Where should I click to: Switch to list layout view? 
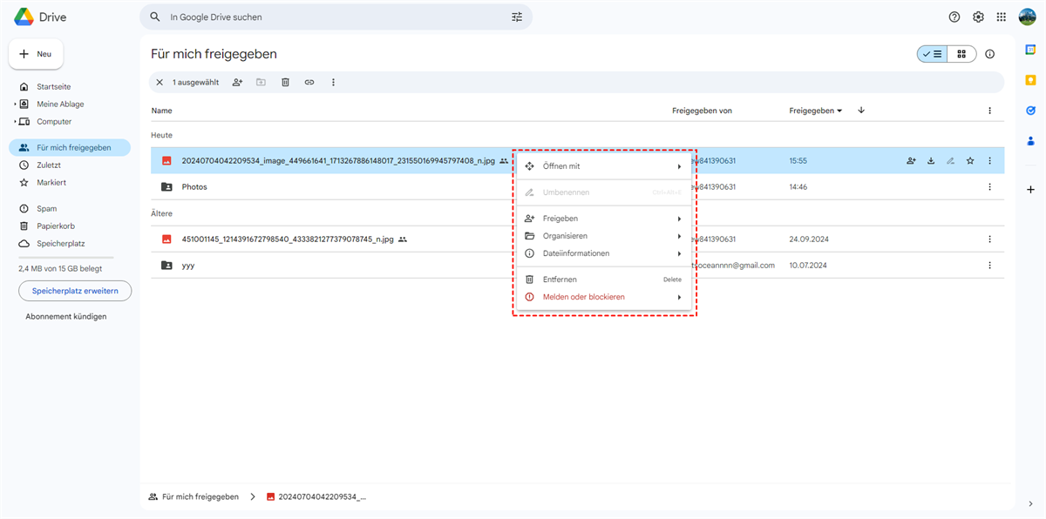pyautogui.click(x=932, y=54)
